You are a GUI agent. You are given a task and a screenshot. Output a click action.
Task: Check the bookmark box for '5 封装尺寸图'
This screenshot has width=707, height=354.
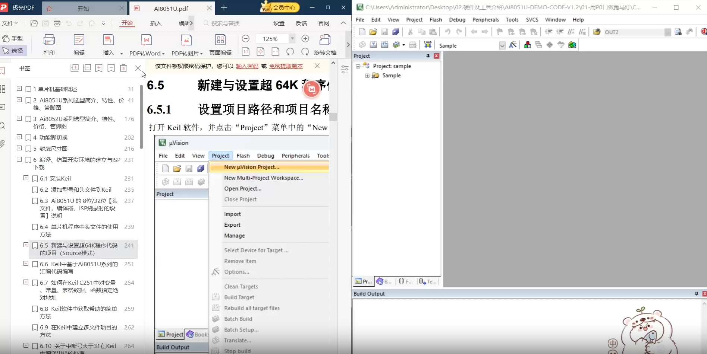(x=28, y=149)
